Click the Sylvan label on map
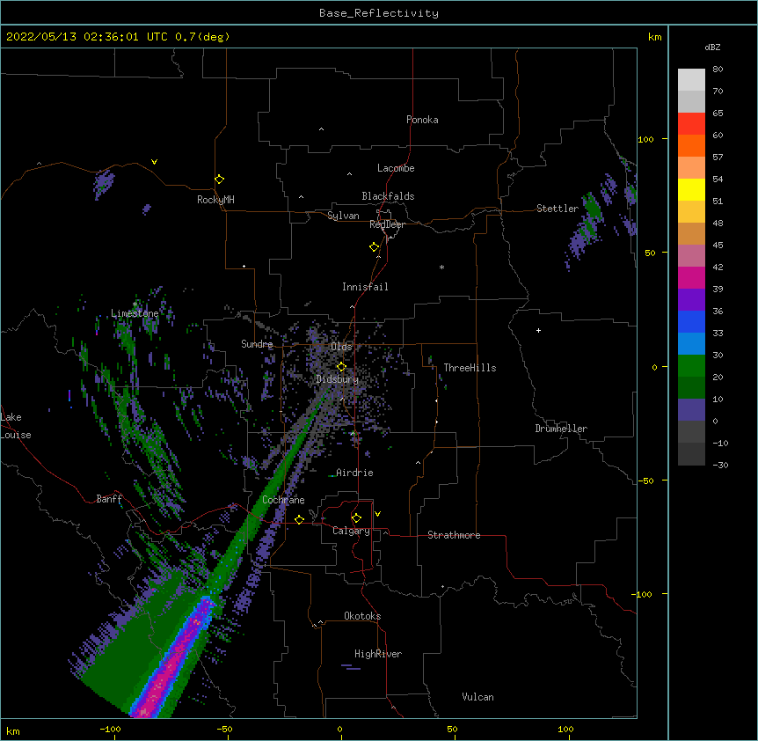Viewport: 758px width, 741px height. click(343, 216)
